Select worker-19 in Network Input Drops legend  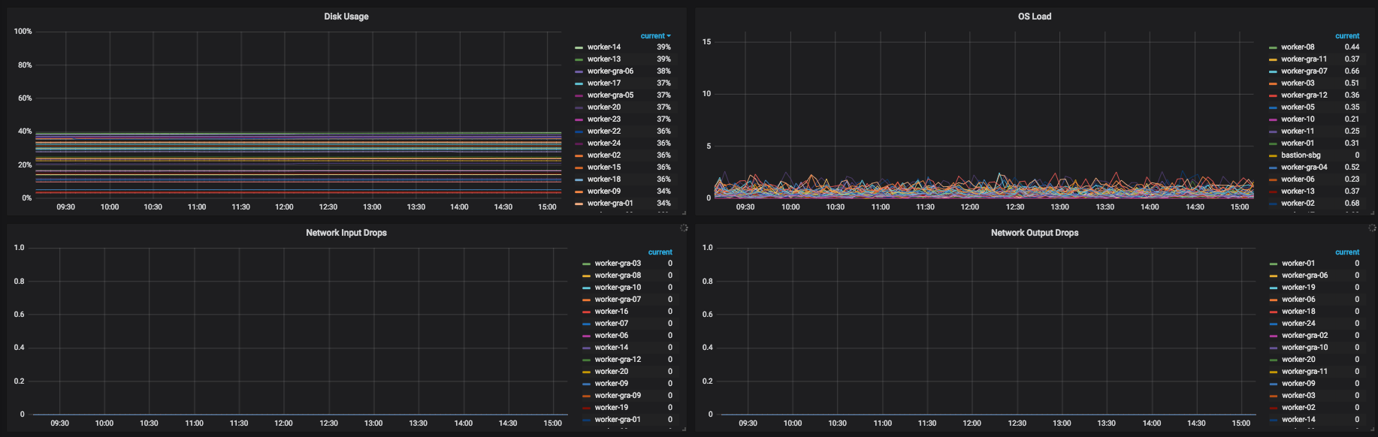point(612,408)
